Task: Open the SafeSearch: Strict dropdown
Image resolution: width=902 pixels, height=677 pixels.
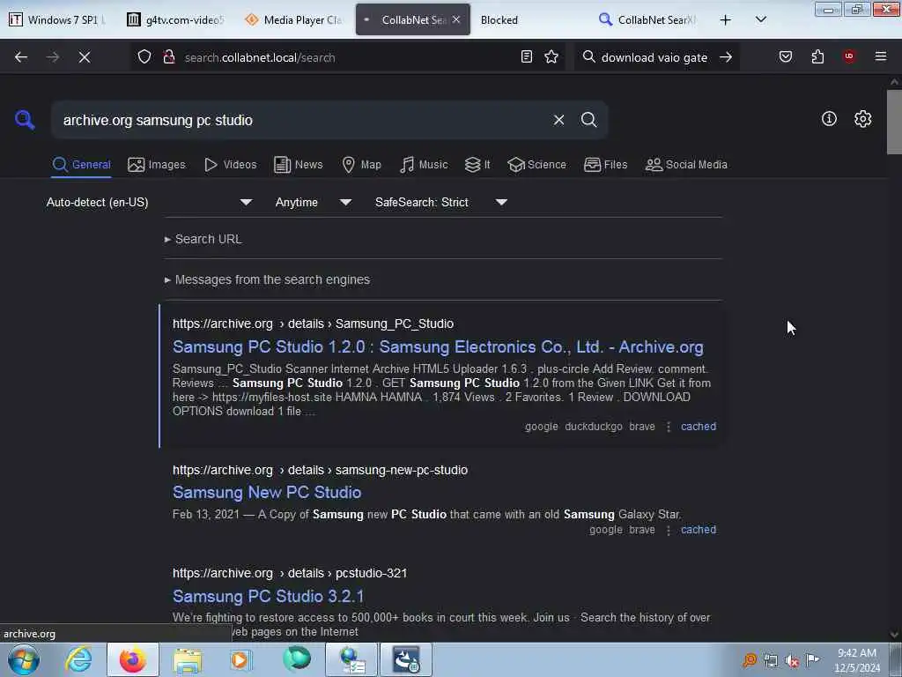Action: (440, 202)
